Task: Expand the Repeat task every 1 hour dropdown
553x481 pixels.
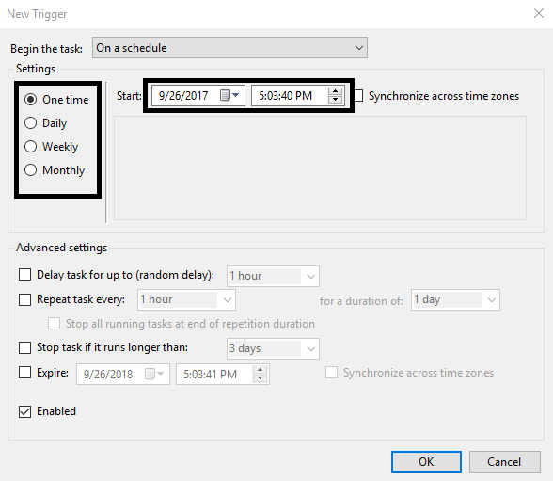Action: click(186, 300)
